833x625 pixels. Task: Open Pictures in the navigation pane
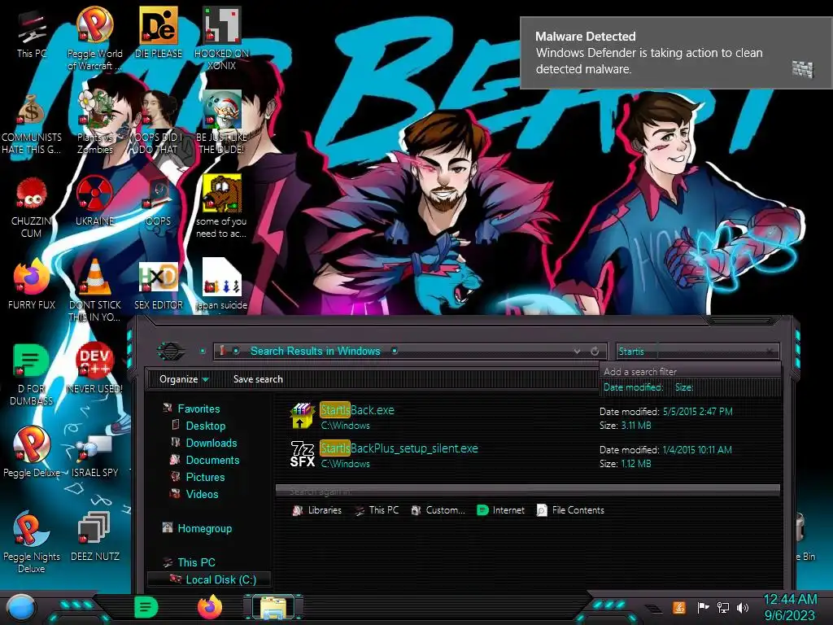[205, 477]
